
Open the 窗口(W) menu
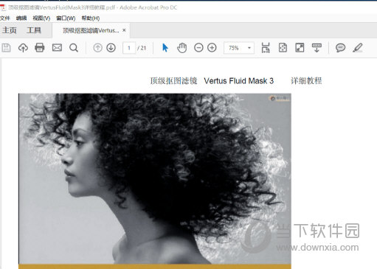pyautogui.click(x=66, y=18)
